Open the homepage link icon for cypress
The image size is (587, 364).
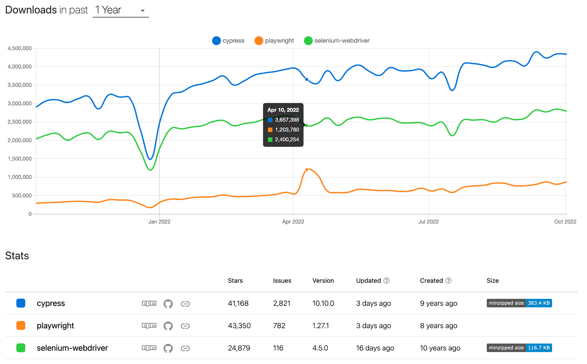(185, 304)
